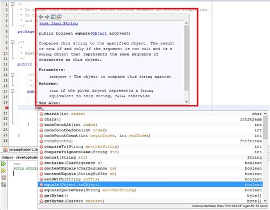Select getBytes() completion item
This screenshot has width=270, height=210.
150,196
